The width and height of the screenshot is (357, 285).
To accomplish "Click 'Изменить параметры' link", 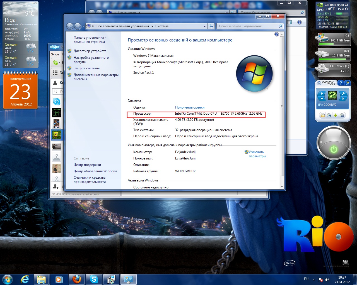I will point(257,154).
